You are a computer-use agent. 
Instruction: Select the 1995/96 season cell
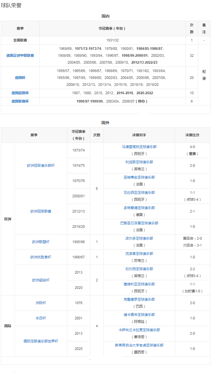point(79,242)
